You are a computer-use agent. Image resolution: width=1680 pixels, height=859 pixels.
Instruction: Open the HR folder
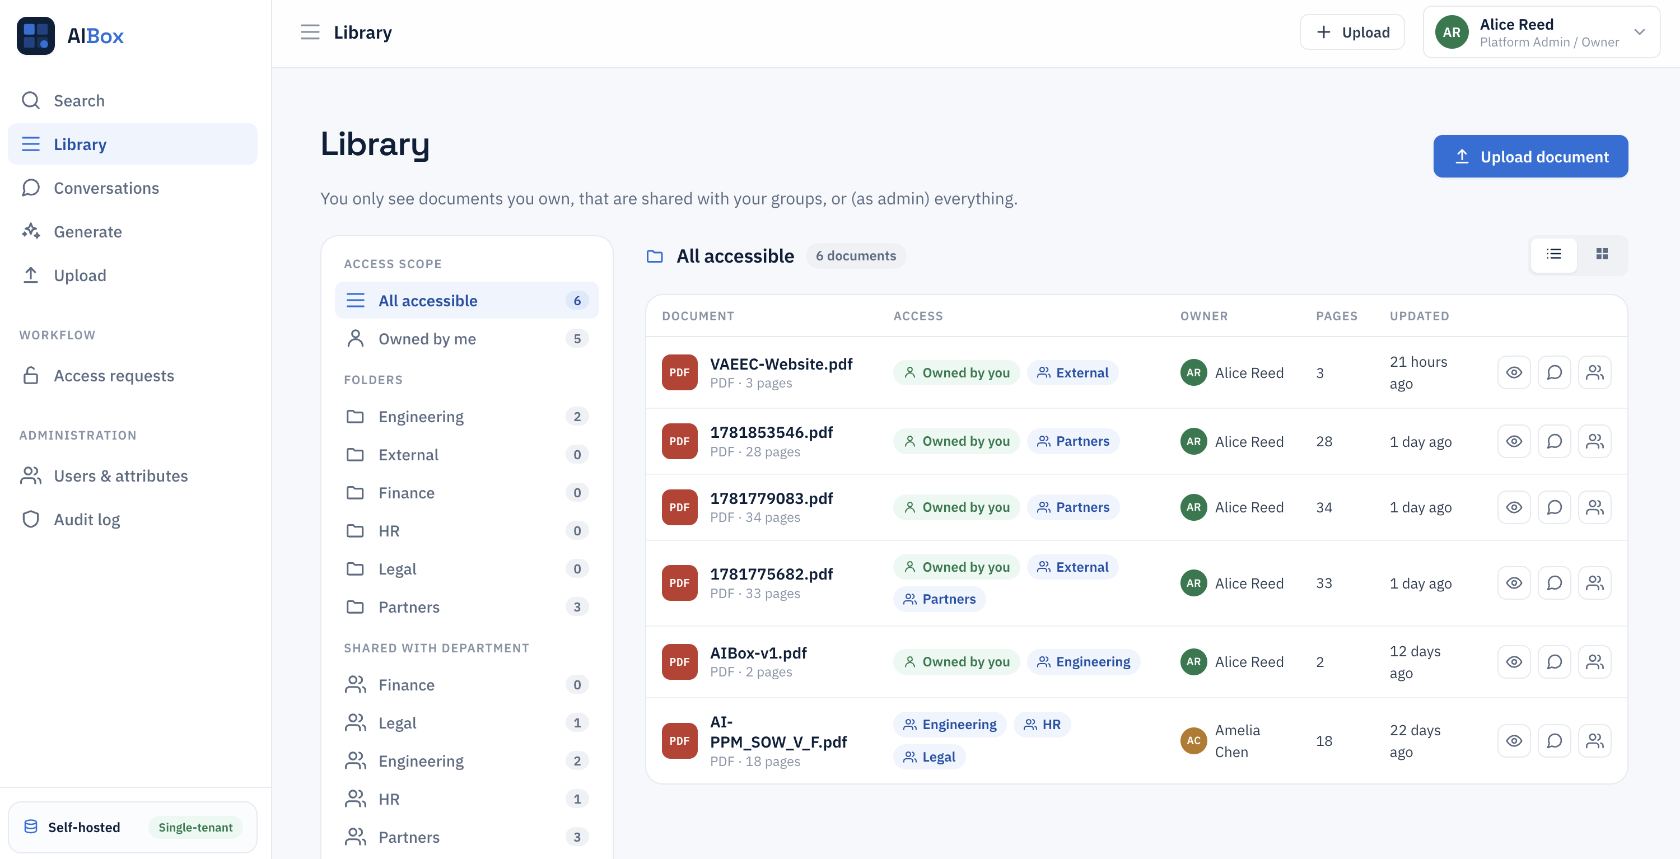pyautogui.click(x=466, y=531)
